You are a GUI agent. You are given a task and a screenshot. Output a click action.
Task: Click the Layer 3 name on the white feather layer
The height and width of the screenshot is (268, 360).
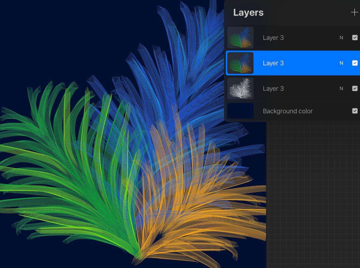click(273, 89)
